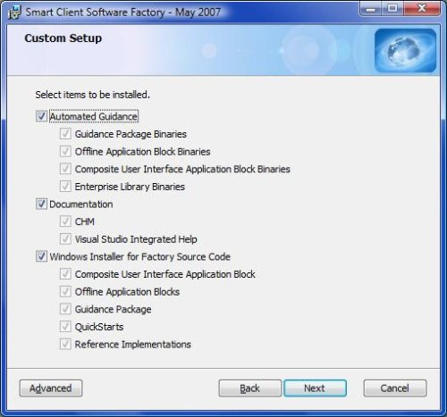Toggle the QuickStarts checkbox
The image size is (447, 417).
click(65, 327)
